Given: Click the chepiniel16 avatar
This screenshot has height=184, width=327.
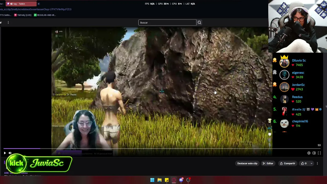Looking at the screenshot, I should [284, 123].
